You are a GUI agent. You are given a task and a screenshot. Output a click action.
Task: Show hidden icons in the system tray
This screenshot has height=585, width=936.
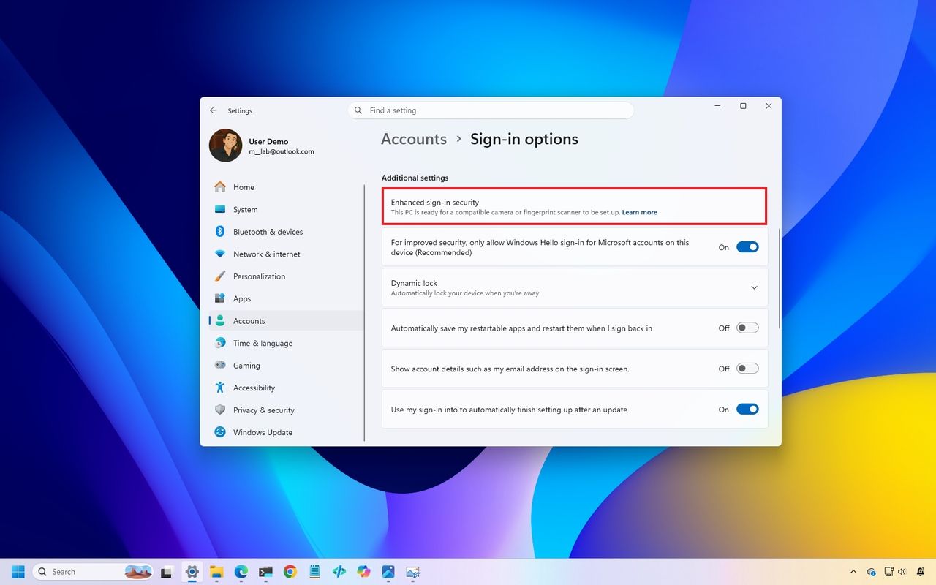point(853,572)
